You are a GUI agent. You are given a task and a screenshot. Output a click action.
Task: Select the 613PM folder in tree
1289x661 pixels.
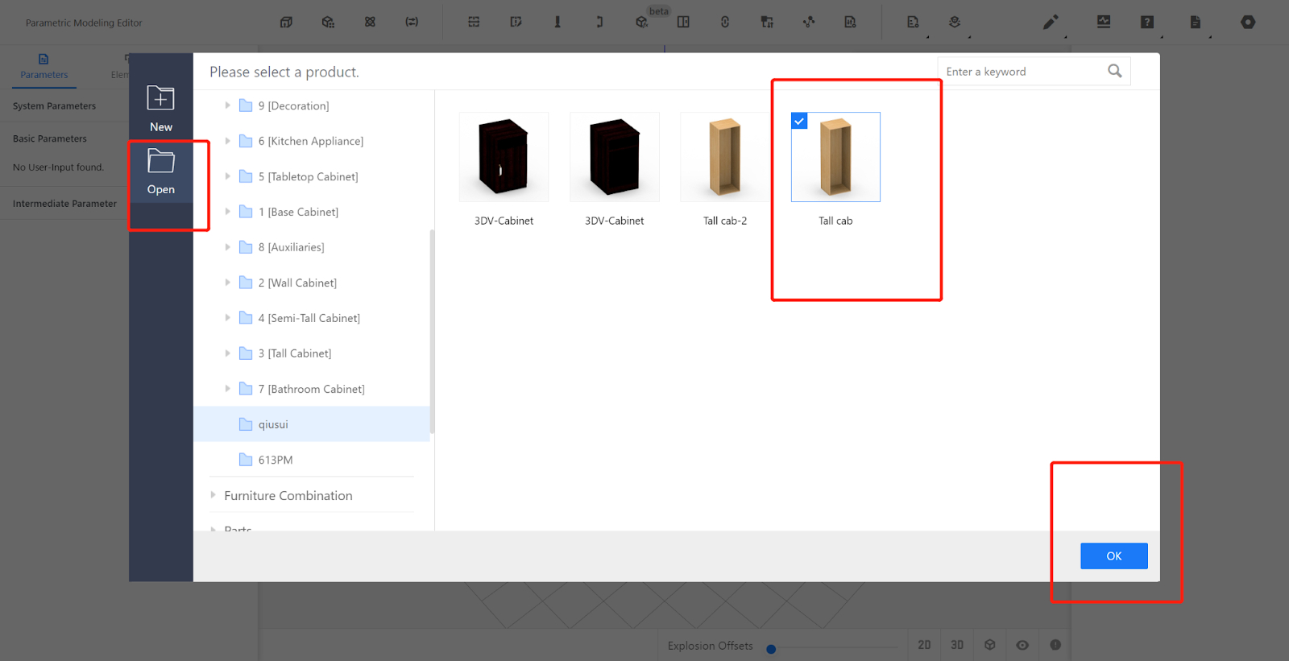[275, 460]
